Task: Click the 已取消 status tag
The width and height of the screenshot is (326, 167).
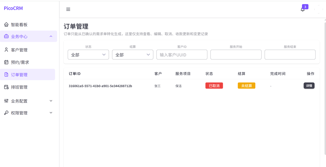Action: 214,86
